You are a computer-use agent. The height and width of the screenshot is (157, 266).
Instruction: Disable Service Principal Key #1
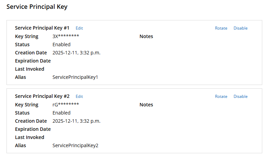pyautogui.click(x=240, y=28)
